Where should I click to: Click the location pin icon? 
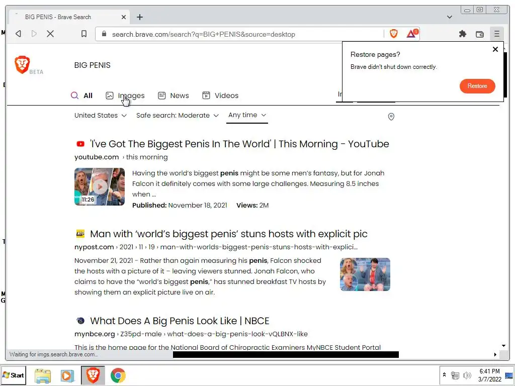coord(391,117)
